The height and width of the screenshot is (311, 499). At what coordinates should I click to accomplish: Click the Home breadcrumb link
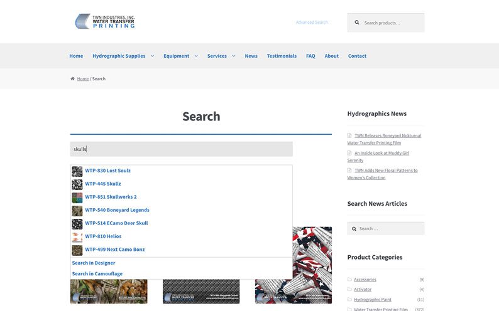click(83, 79)
